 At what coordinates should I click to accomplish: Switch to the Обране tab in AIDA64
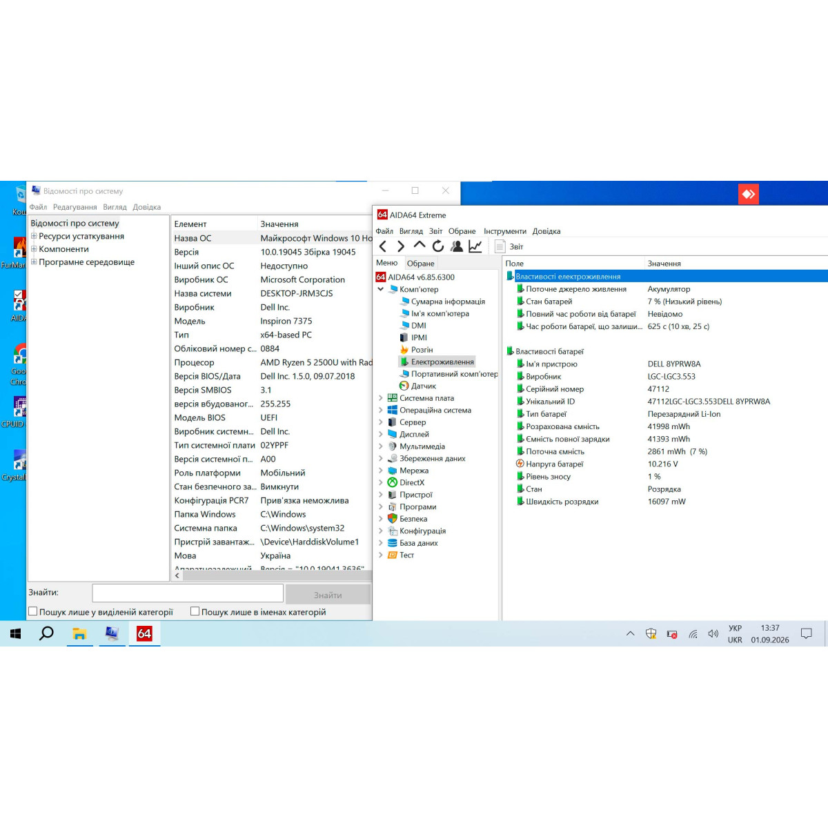click(420, 264)
